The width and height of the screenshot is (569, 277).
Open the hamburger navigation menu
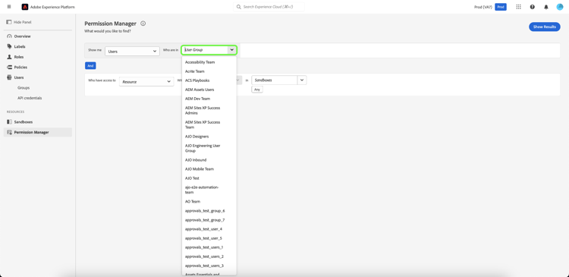9,7
